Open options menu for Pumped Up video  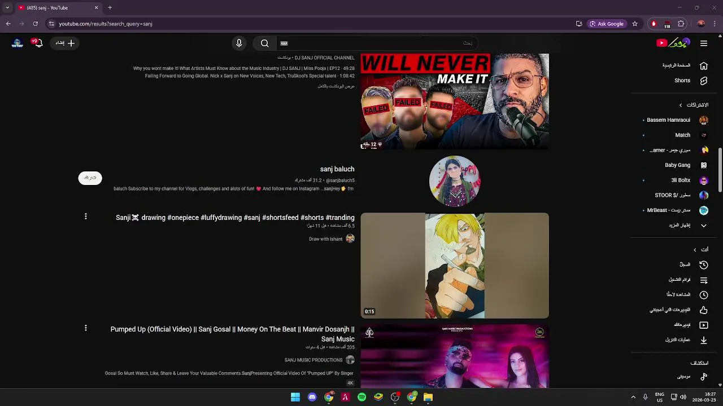click(x=86, y=328)
